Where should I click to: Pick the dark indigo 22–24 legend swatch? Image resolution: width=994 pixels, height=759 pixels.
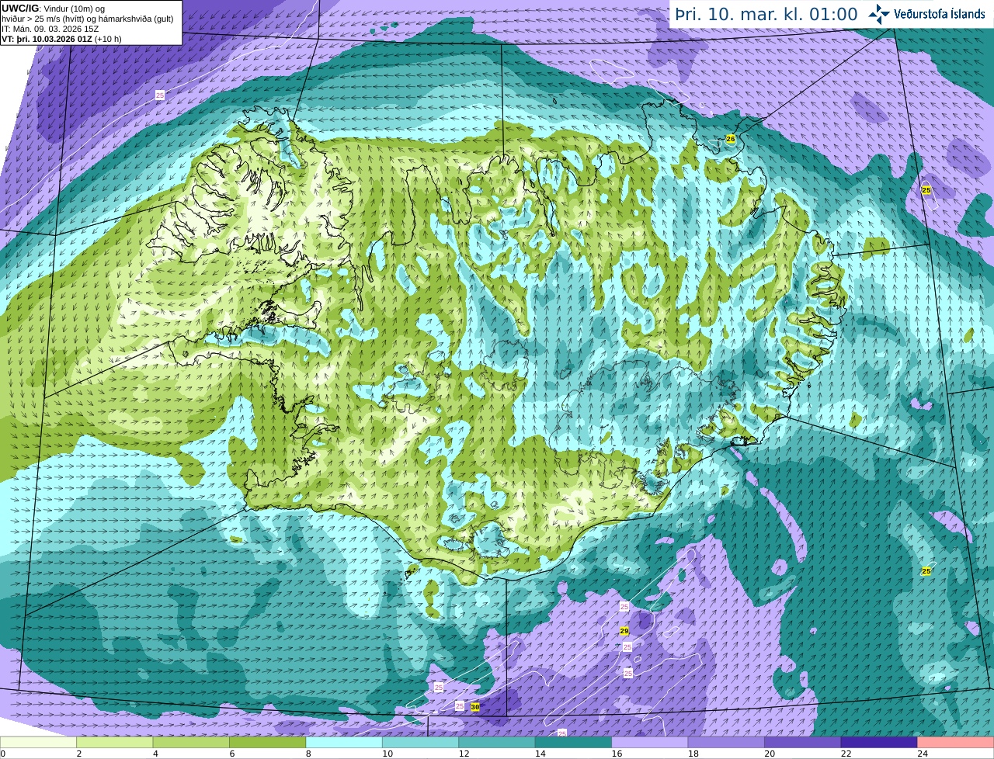tap(879, 743)
